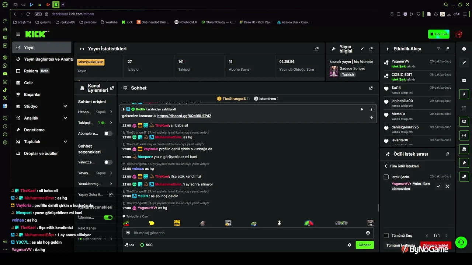Reload the page in browser toolbar
This screenshot has height=265, width=472.
point(28,14)
